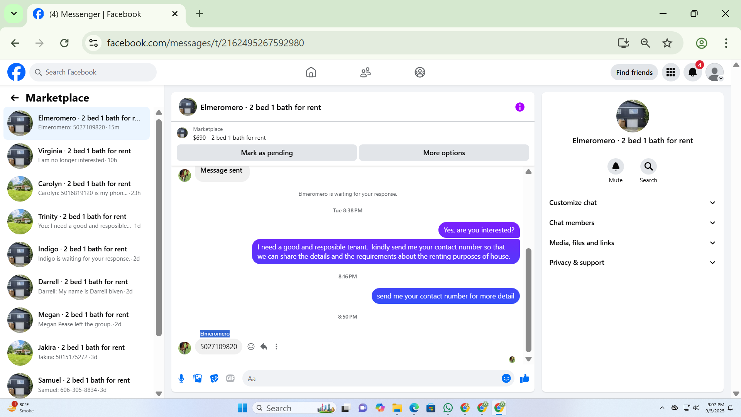Click the Find friends button
The height and width of the screenshot is (417, 741).
[634, 72]
